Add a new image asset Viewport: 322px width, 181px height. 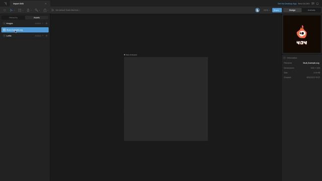pyautogui.click(x=46, y=24)
